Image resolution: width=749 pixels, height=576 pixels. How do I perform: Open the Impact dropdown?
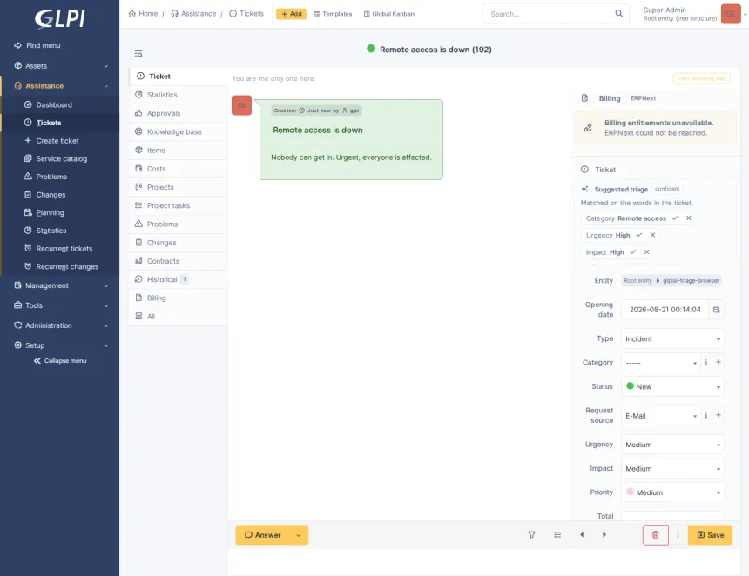[672, 469]
